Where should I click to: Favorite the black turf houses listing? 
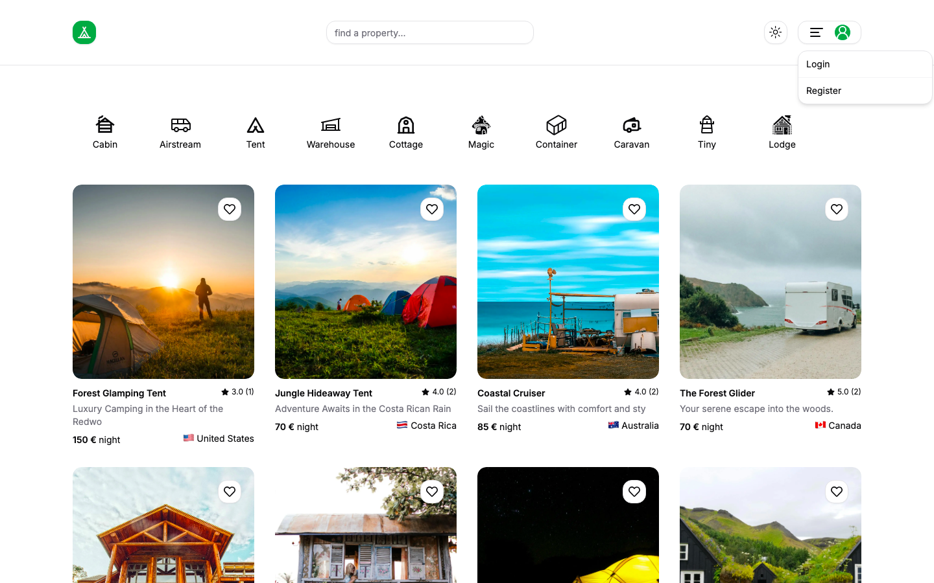point(837,492)
